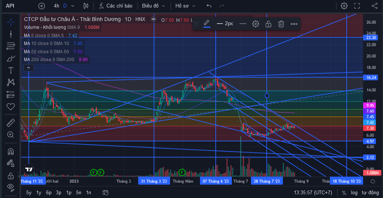Toggle lock all drawing tools
The height and width of the screenshot is (198, 383).
(x=10, y=175)
